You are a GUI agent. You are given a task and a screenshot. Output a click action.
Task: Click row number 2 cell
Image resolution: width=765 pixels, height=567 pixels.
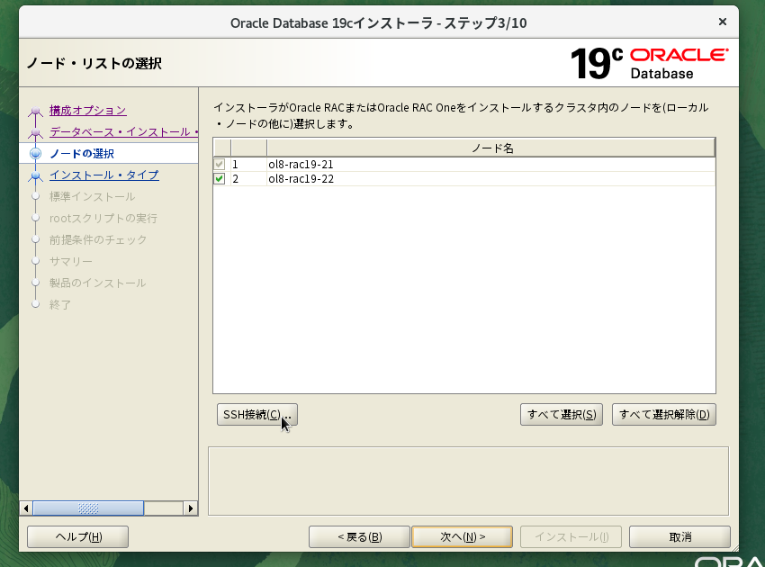(248, 178)
